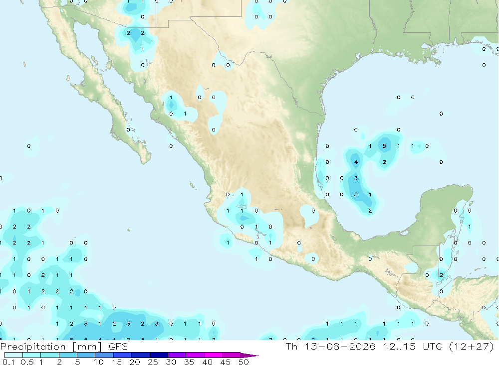
Task: Click the '35' legend tick label
Action: (189, 362)
